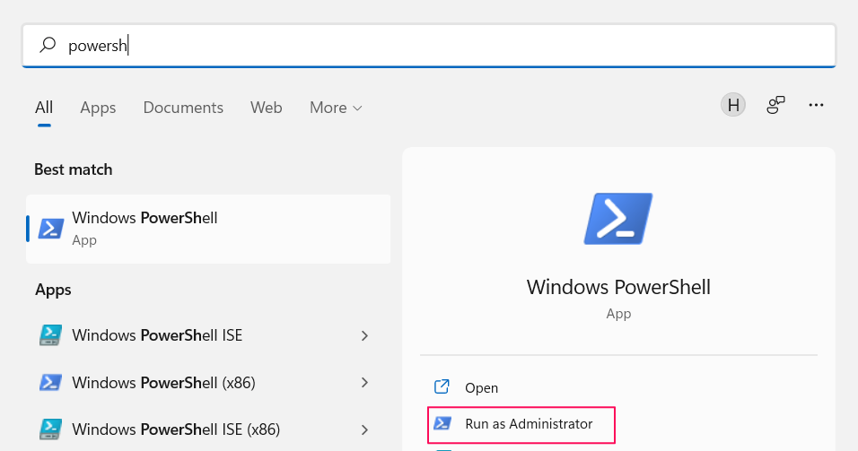Click the PowerShell (x86) app icon

click(51, 382)
